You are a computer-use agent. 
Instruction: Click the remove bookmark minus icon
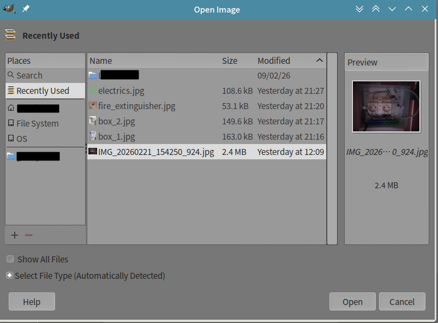[29, 235]
